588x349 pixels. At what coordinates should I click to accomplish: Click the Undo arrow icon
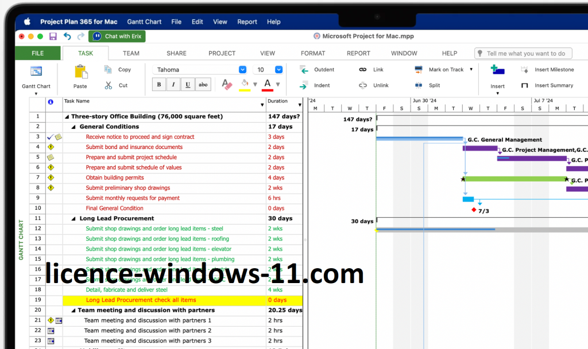pos(67,36)
